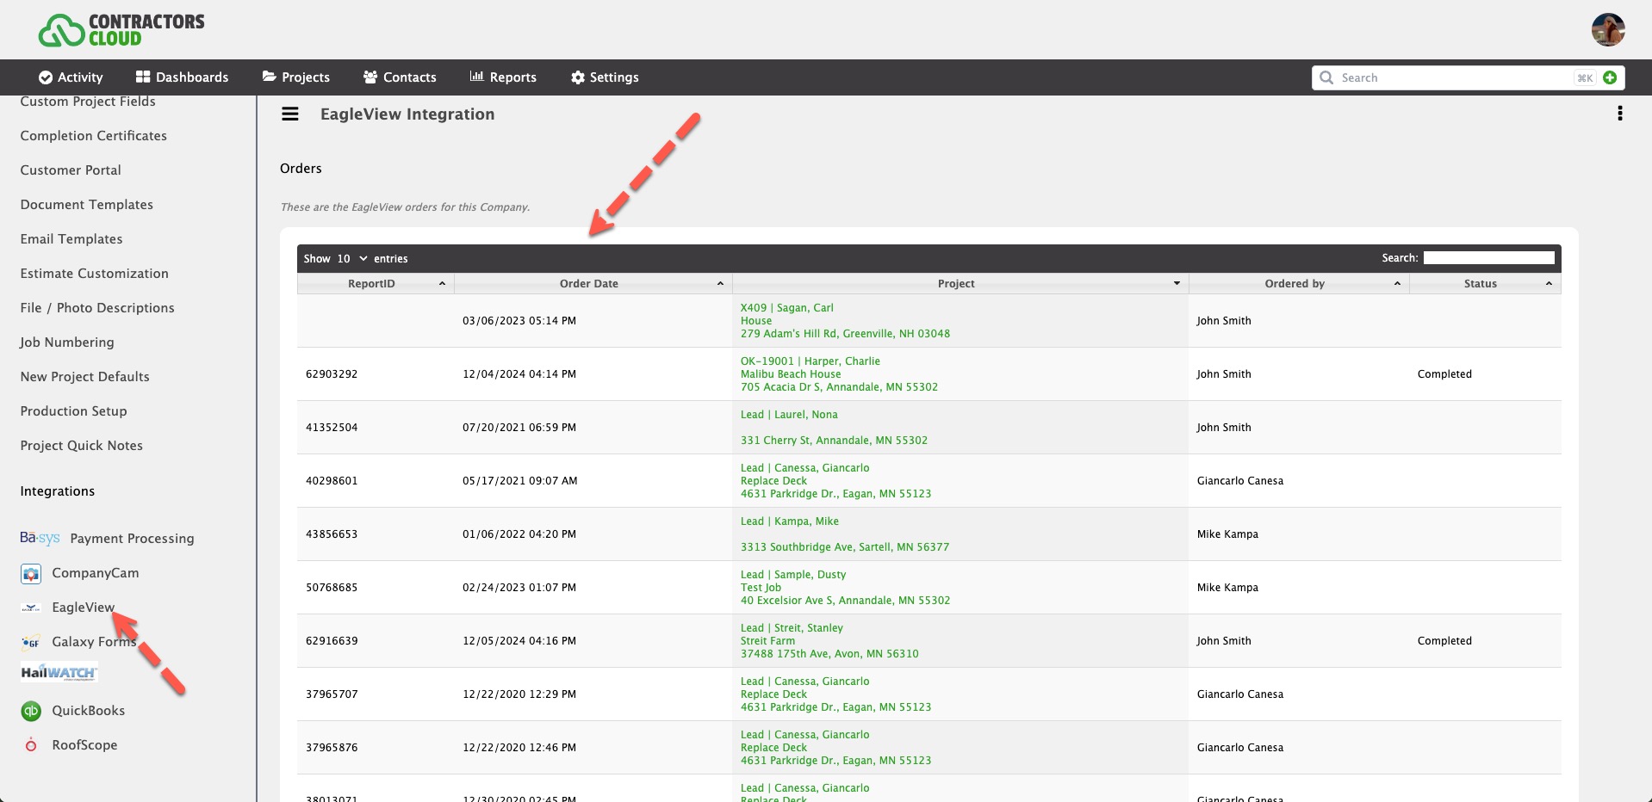This screenshot has height=802, width=1652.
Task: Open the Dashboards menu
Action: (x=182, y=77)
